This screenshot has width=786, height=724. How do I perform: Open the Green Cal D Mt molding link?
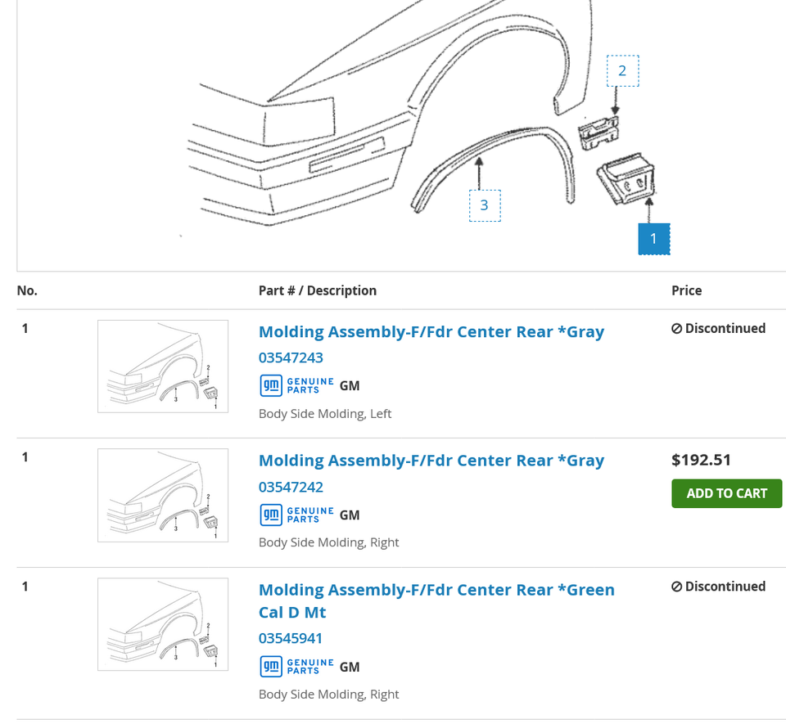[436, 600]
